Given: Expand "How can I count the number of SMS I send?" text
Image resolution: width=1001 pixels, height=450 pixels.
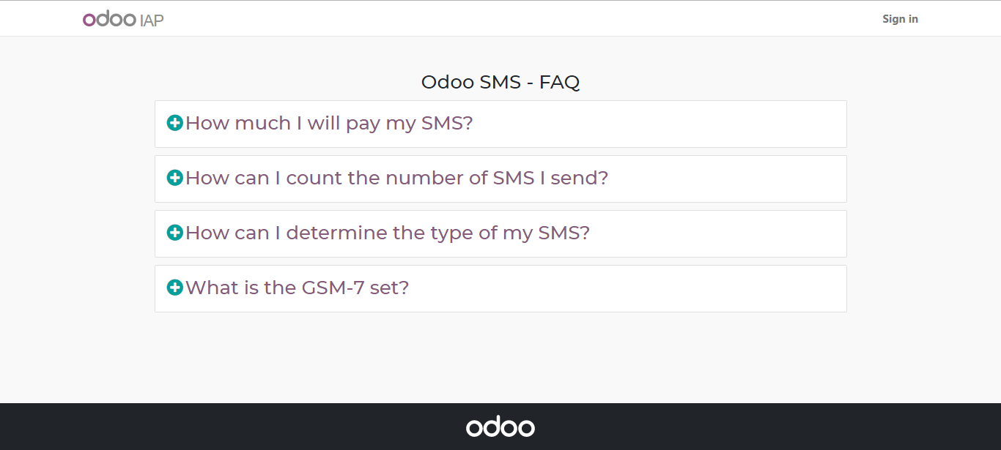Looking at the screenshot, I should click(396, 178).
